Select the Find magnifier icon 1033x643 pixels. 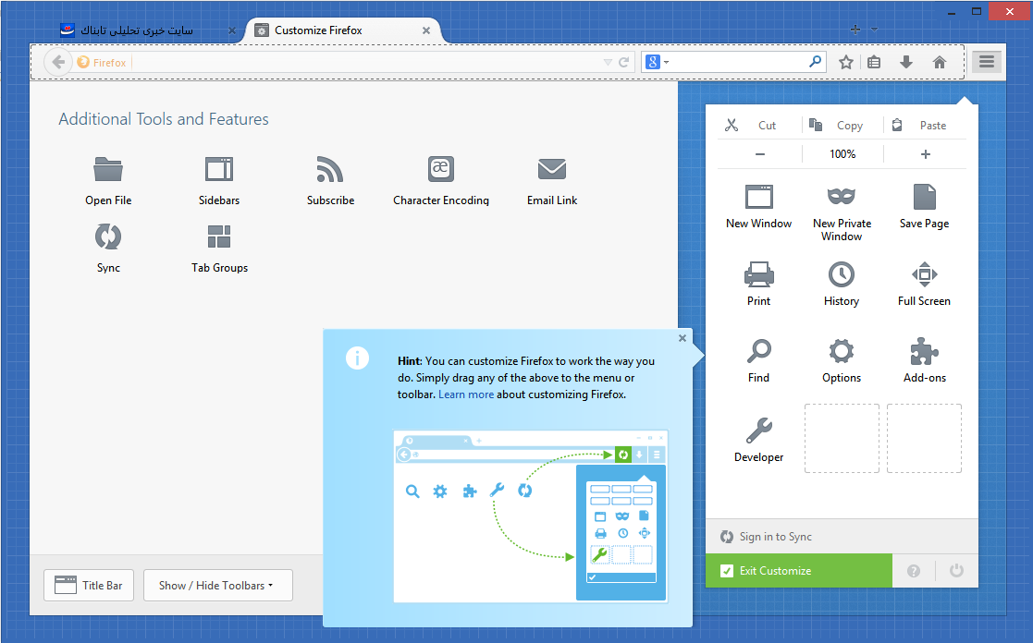coord(759,351)
